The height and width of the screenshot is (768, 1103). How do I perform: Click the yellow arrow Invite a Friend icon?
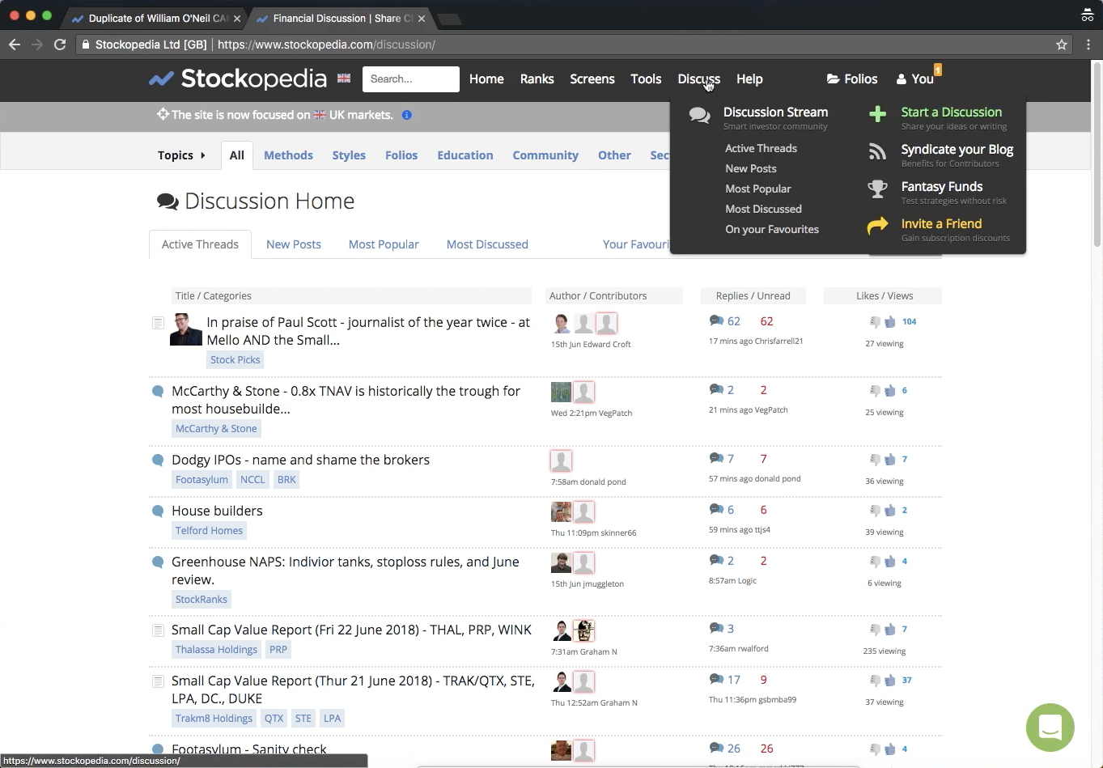coord(877,227)
